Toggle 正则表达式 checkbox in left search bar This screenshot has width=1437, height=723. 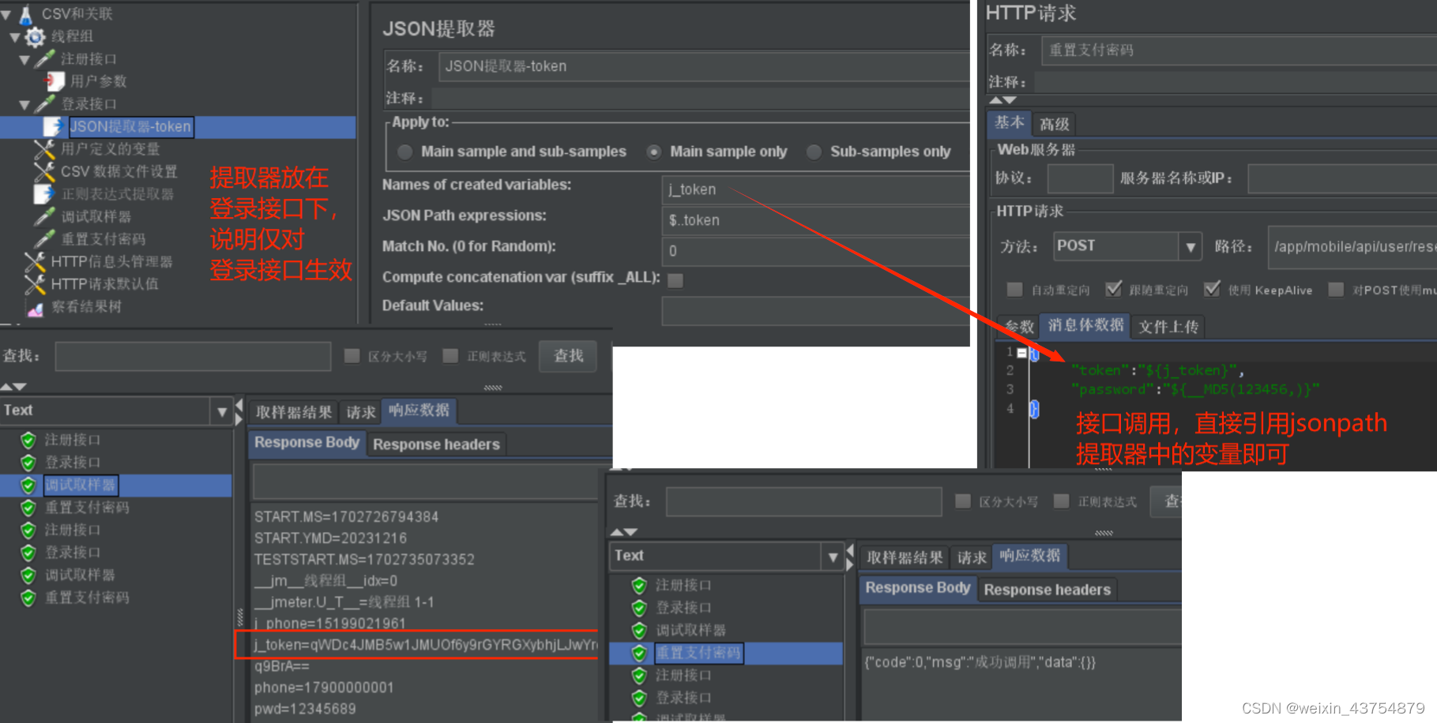point(450,356)
